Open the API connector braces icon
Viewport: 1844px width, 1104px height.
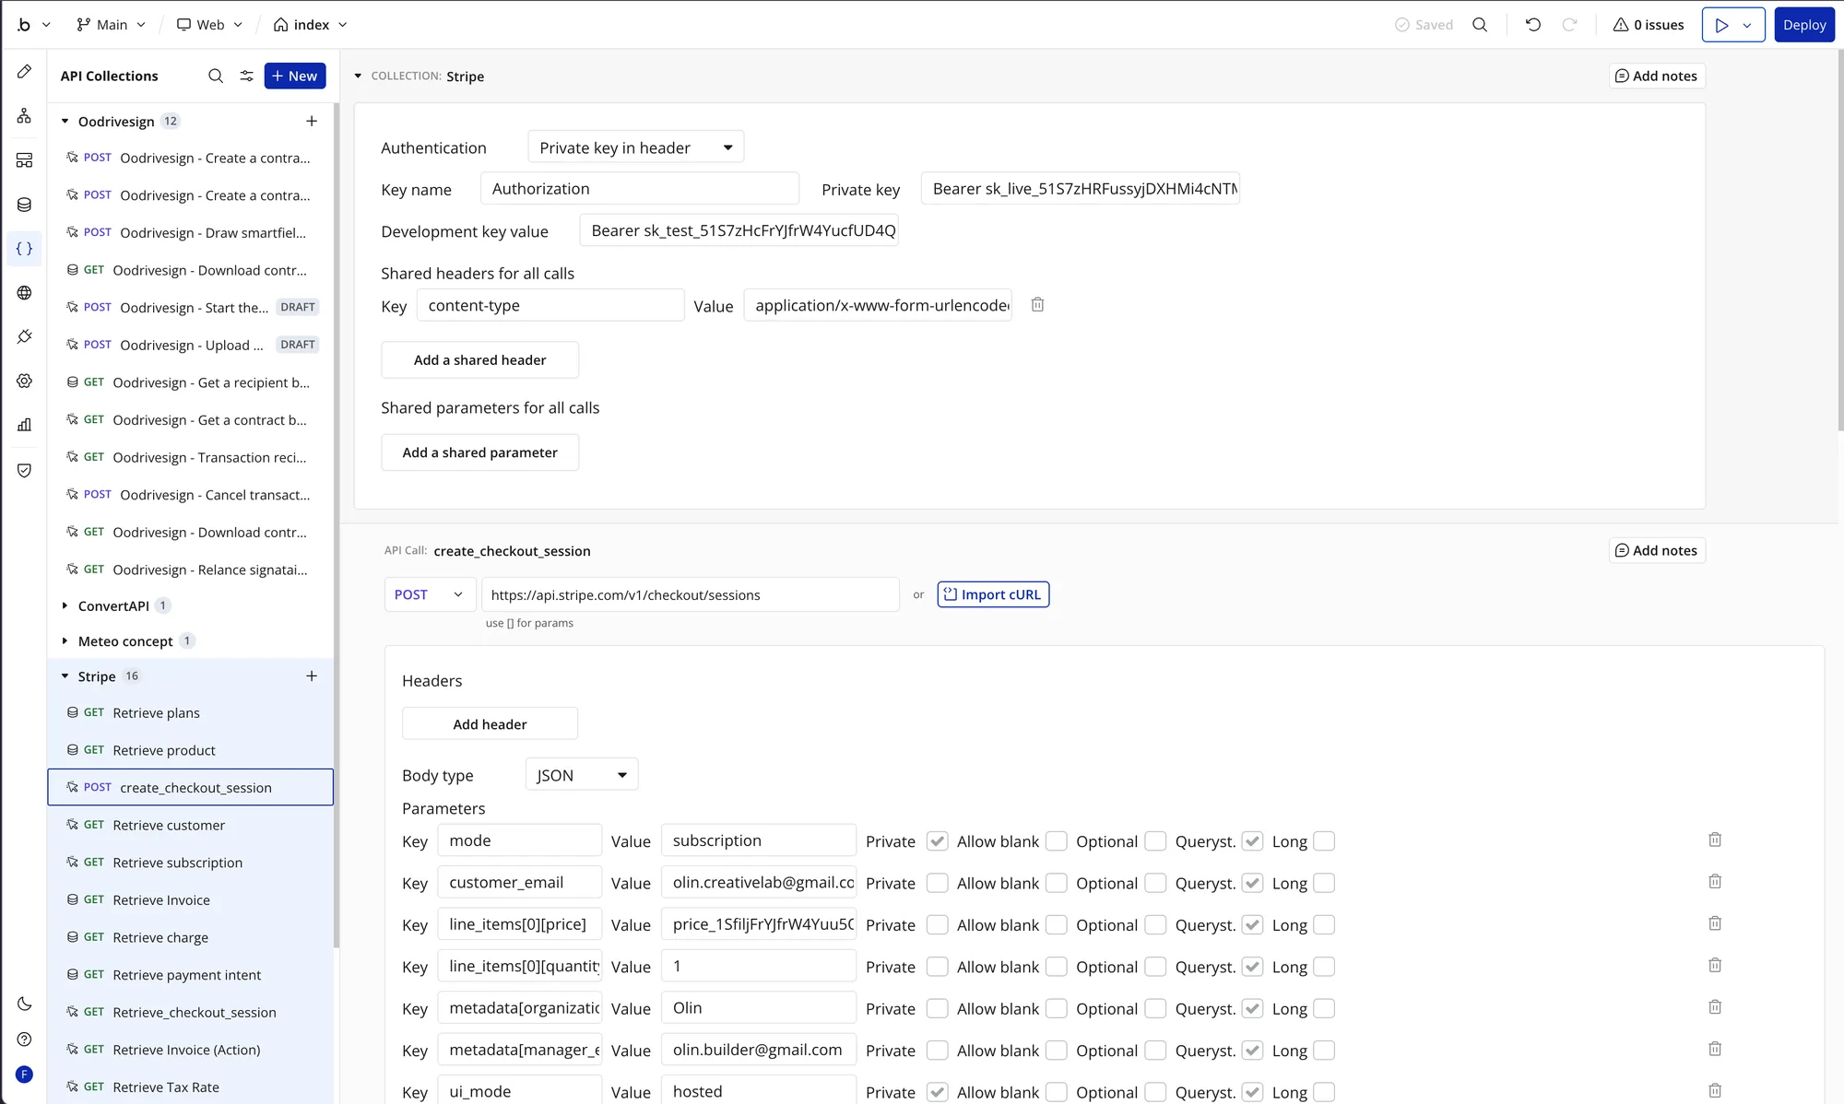pyautogui.click(x=25, y=249)
